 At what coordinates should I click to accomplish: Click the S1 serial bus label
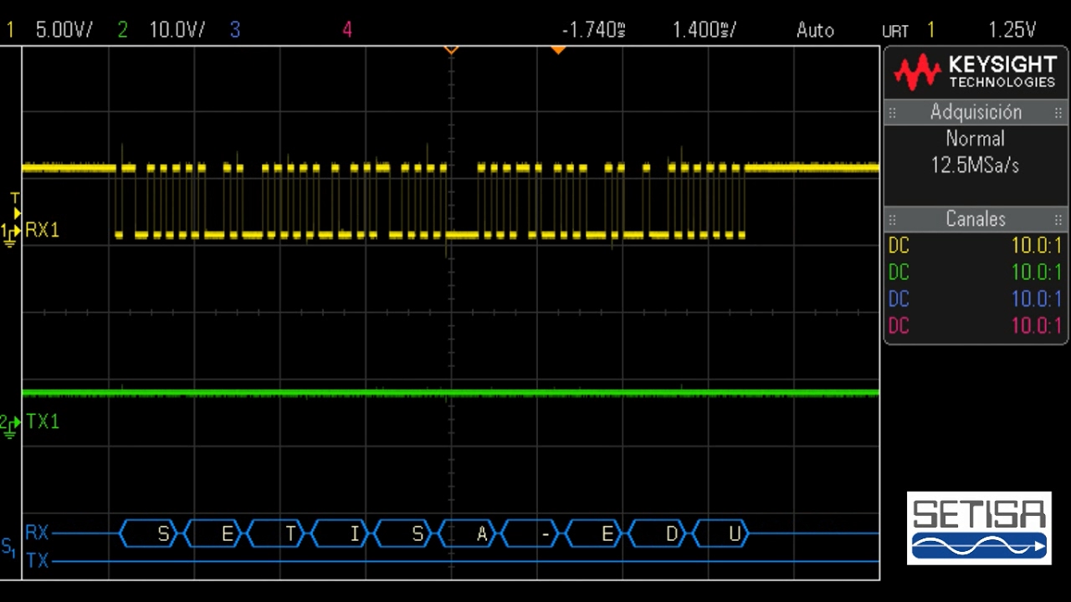(x=8, y=548)
